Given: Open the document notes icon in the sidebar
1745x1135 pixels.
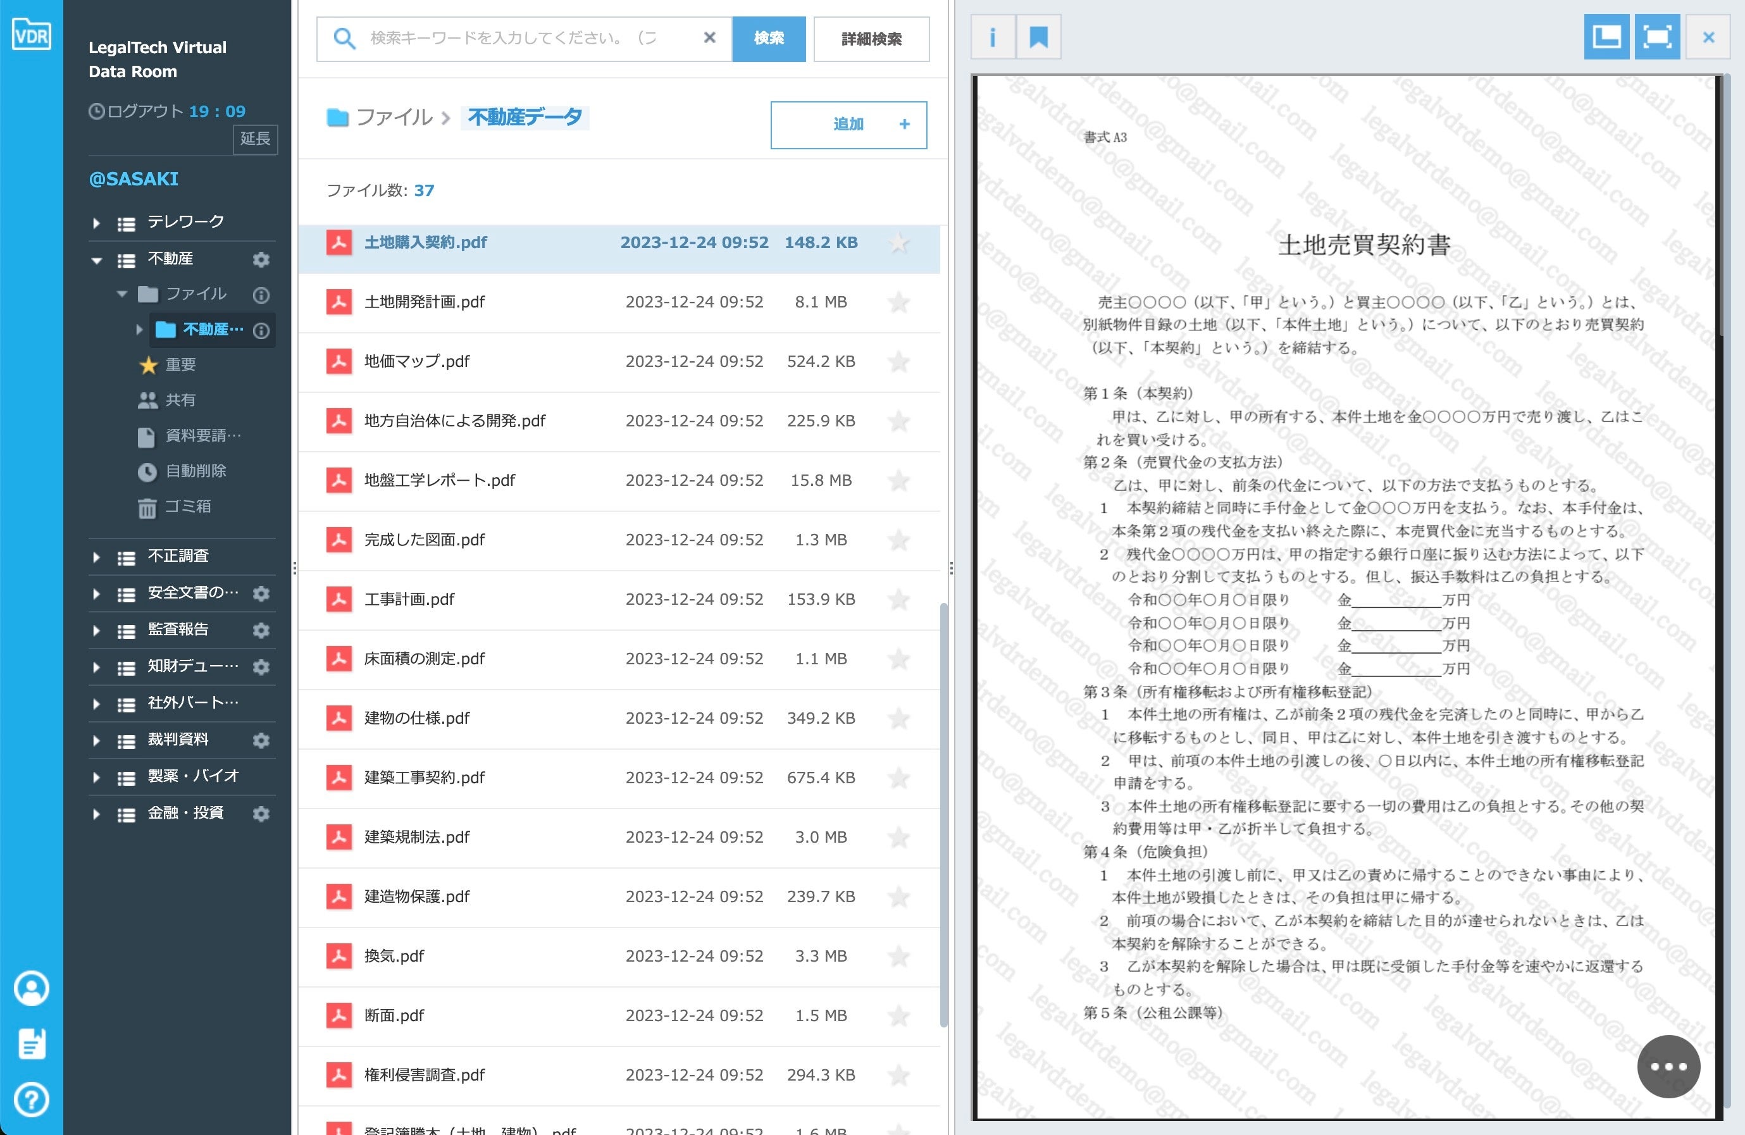Looking at the screenshot, I should (32, 1044).
